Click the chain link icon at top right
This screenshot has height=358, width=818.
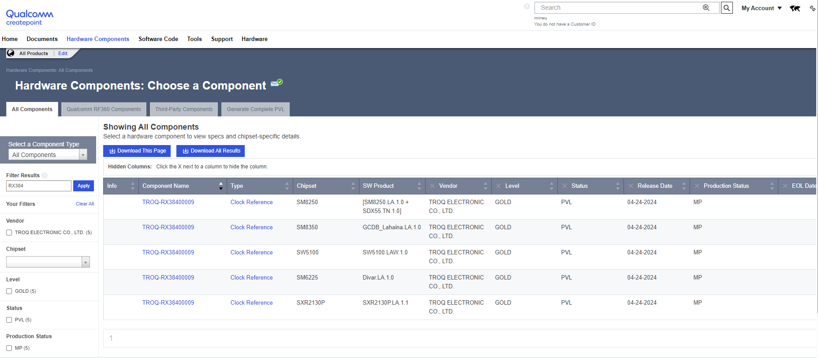(x=812, y=8)
